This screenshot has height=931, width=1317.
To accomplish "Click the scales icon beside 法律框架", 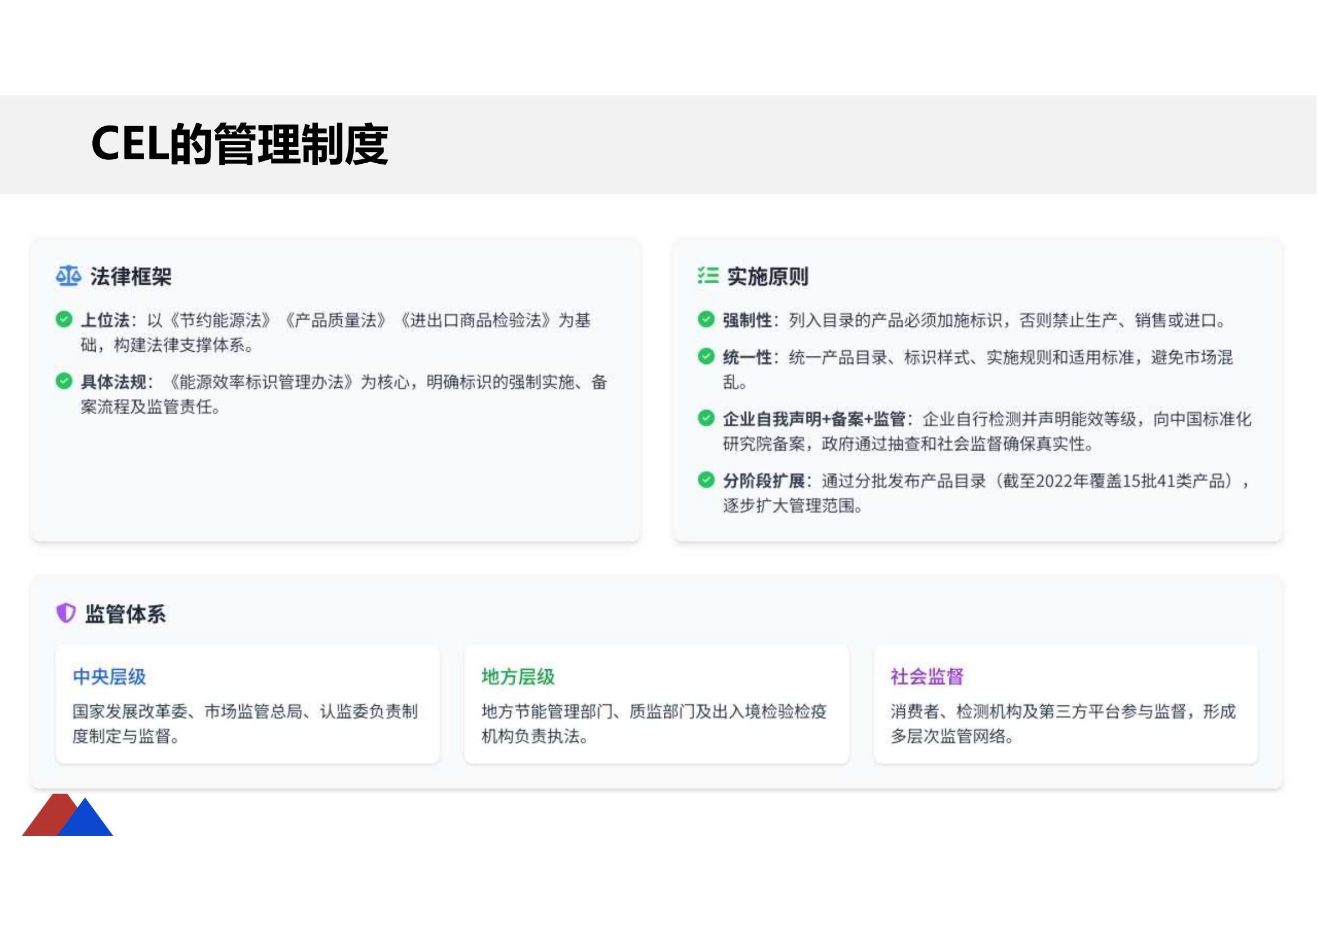I will click(x=68, y=276).
